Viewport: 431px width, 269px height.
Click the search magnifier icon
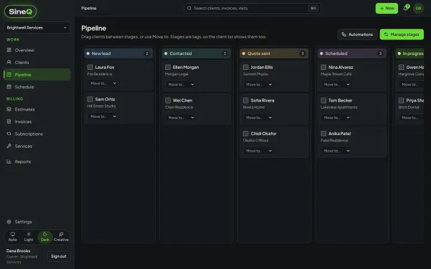[x=189, y=8]
